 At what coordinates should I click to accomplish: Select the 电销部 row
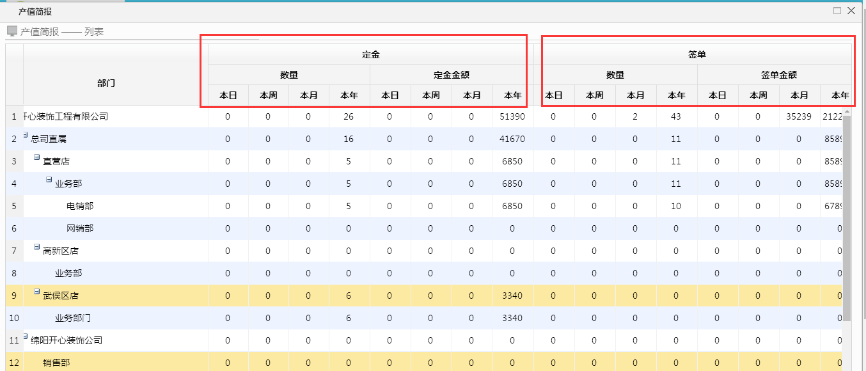click(80, 207)
